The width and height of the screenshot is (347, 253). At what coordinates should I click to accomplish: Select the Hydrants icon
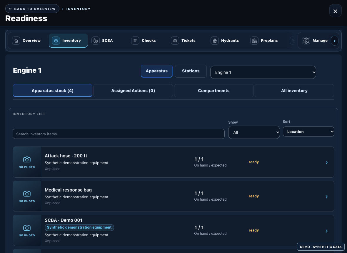coord(215,41)
